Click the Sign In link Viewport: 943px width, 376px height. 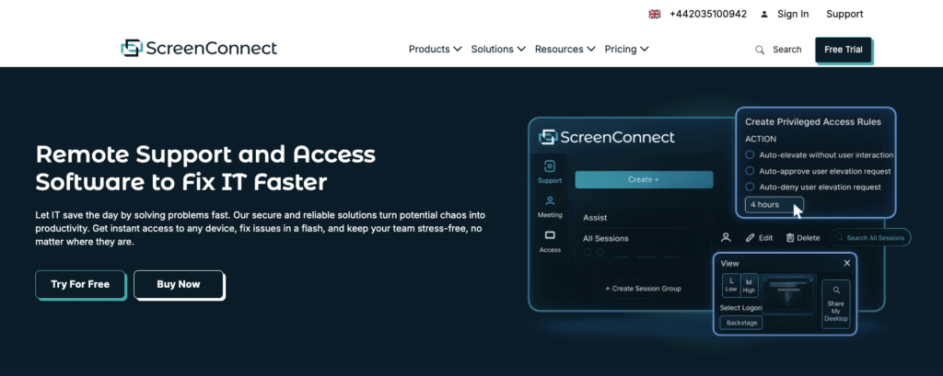[793, 14]
